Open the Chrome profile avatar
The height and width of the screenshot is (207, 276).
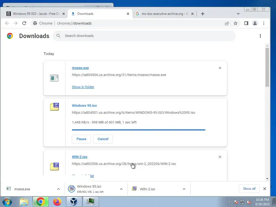click(x=255, y=23)
